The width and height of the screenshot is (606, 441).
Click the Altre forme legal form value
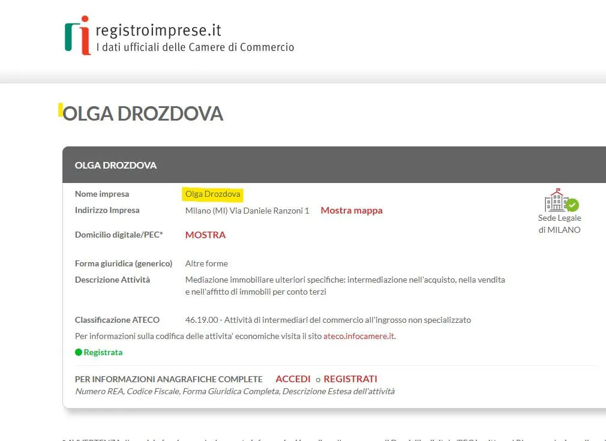coord(206,263)
